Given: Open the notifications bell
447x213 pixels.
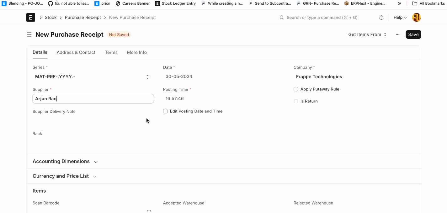Looking at the screenshot, I should coord(381,18).
